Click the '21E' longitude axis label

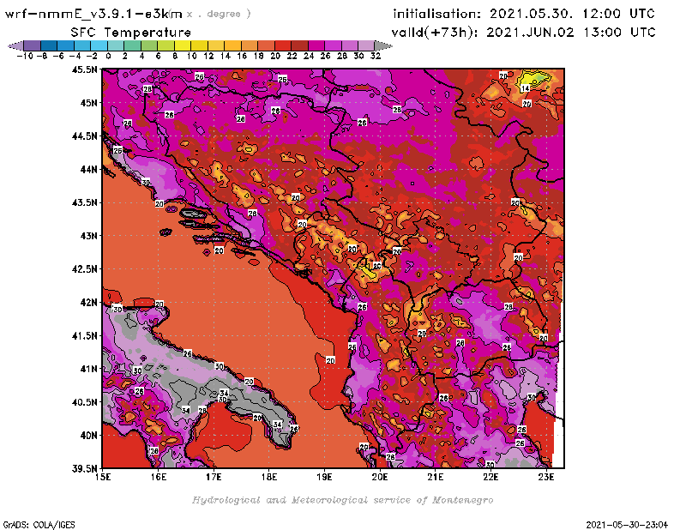pyautogui.click(x=436, y=477)
